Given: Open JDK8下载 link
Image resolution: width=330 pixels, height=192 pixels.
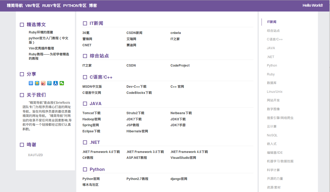Looking at the screenshot, I should coord(178,119).
